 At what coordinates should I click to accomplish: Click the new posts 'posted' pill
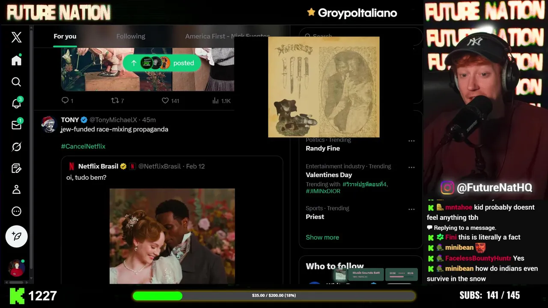[x=162, y=63]
